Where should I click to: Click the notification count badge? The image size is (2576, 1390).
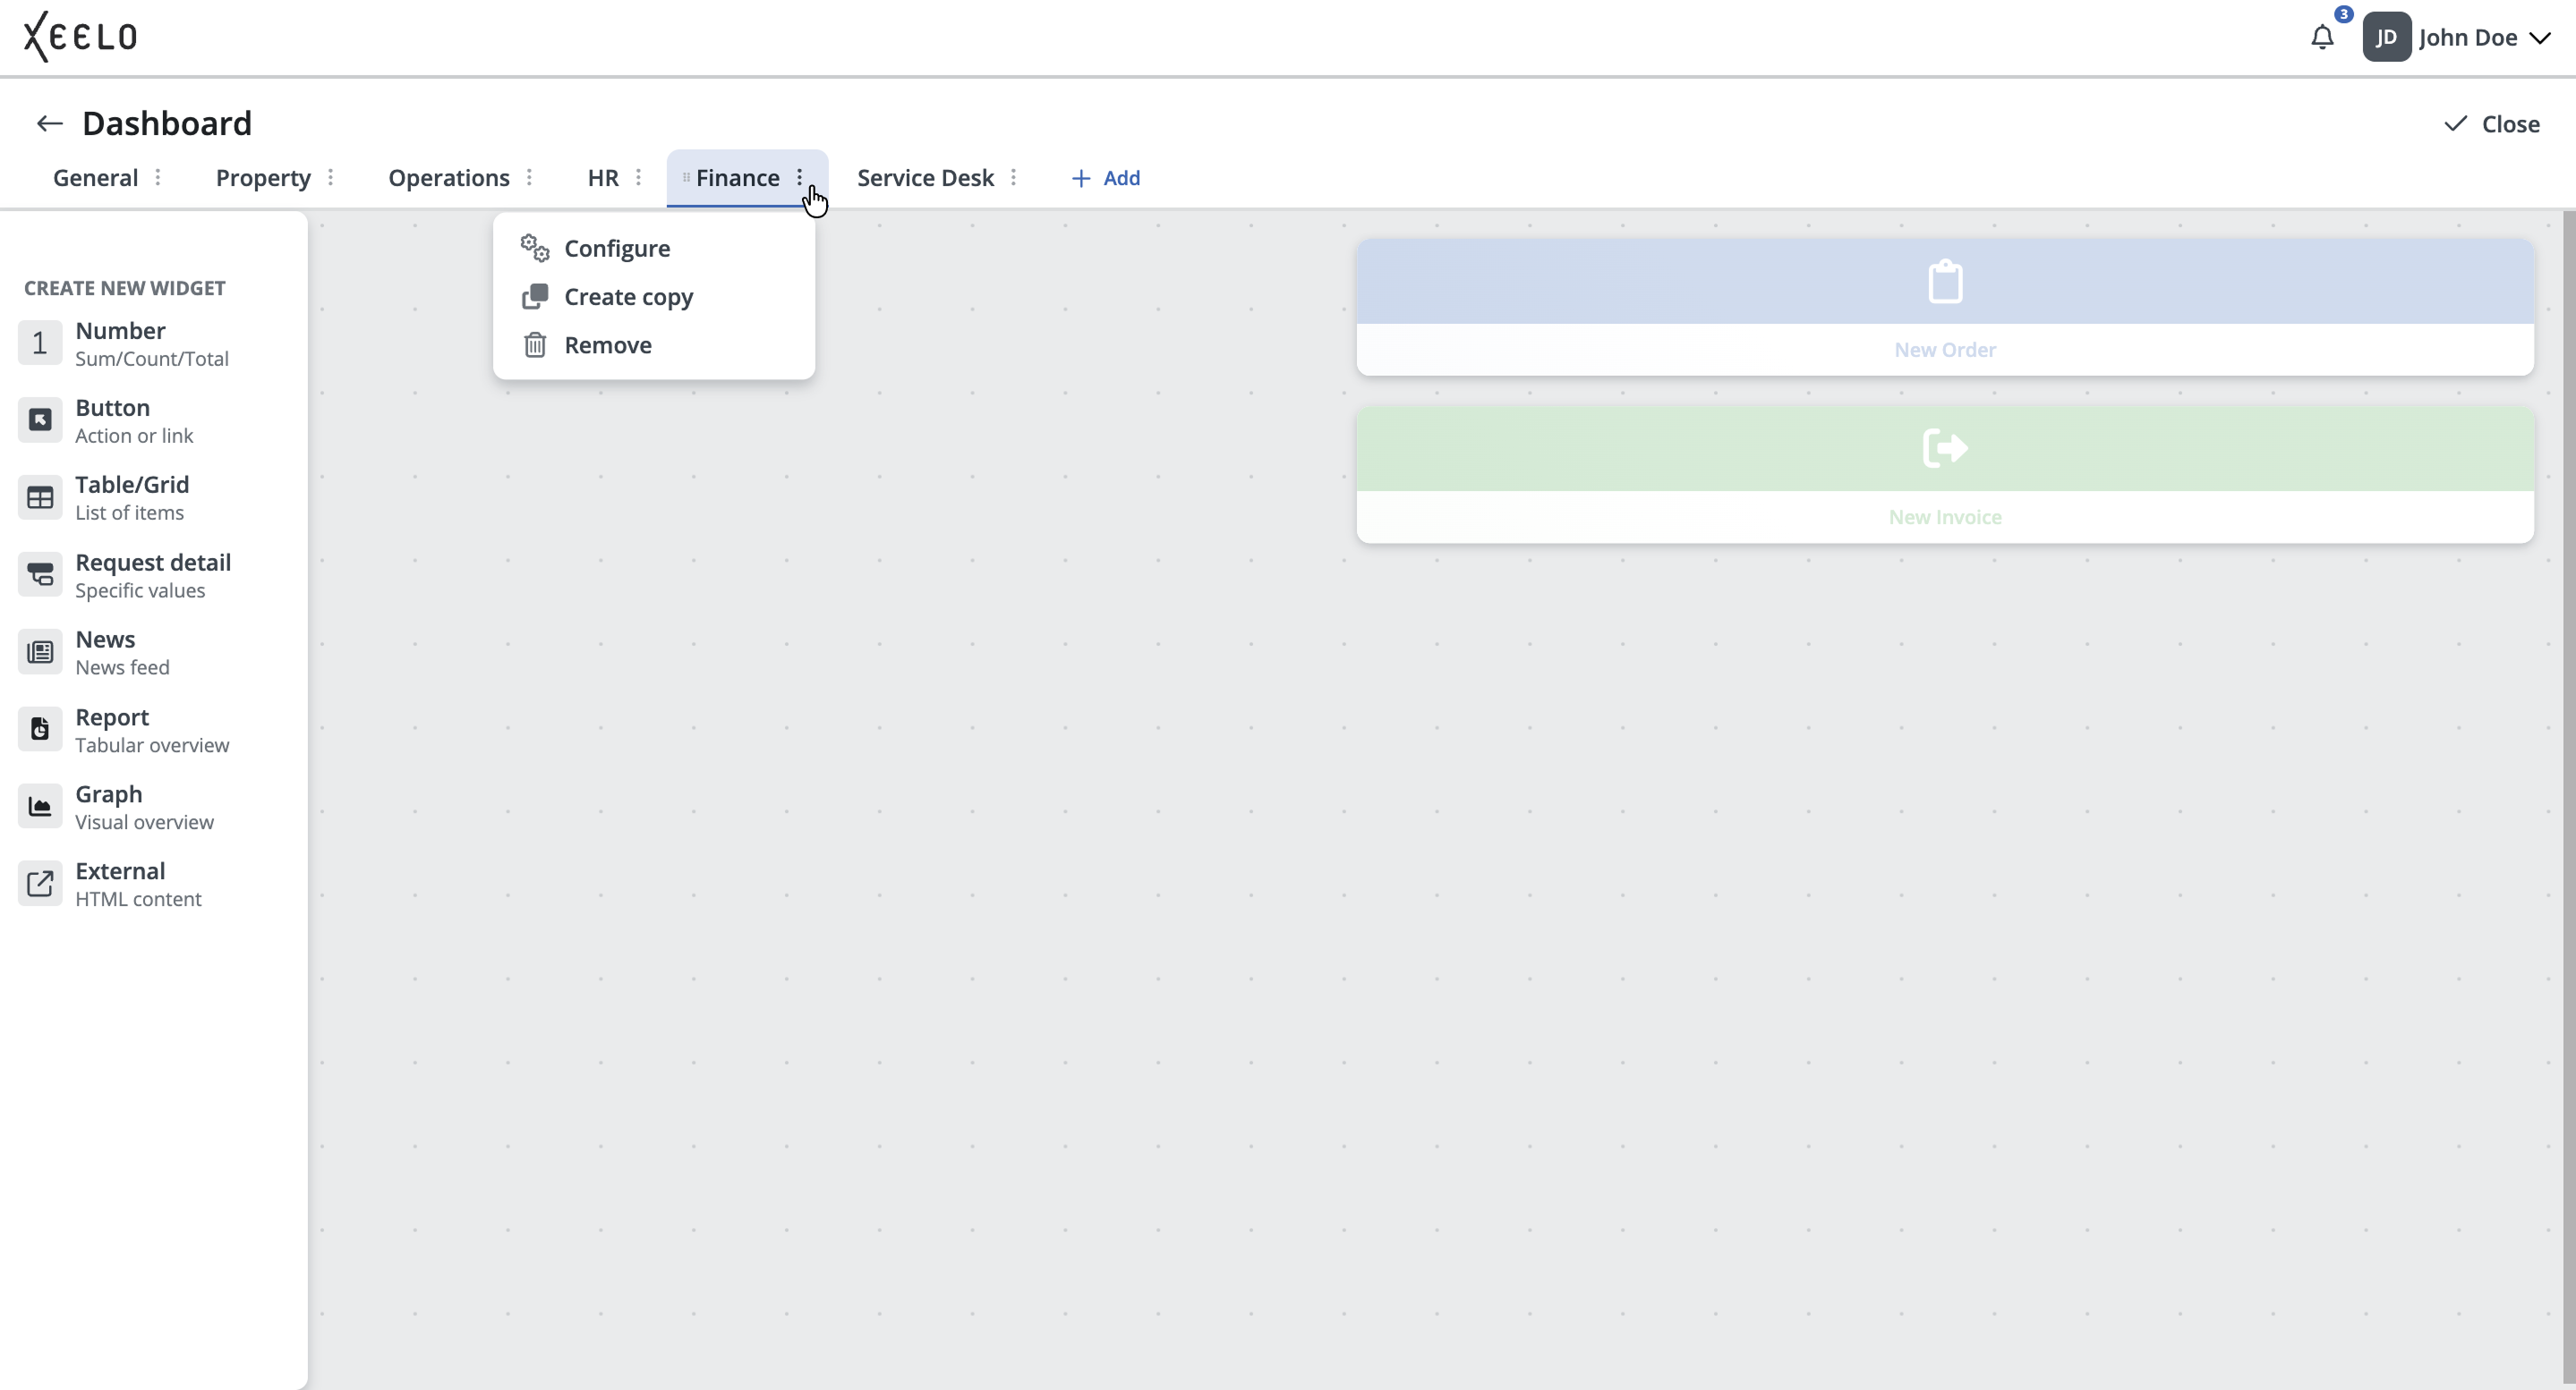point(2344,14)
